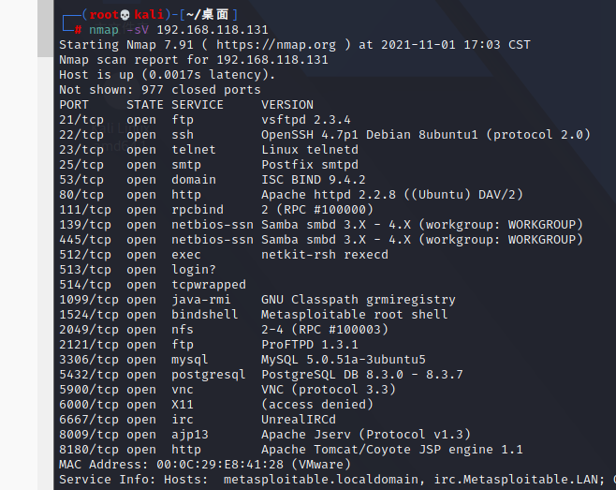Image resolution: width=616 pixels, height=490 pixels.
Task: Click the ISC BIND 9.4.2 text
Action: point(314,180)
